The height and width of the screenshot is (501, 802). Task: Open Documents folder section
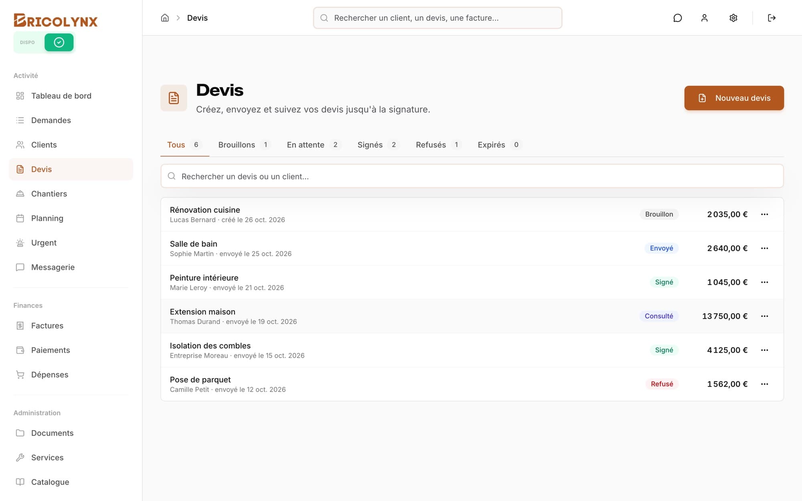pos(71,433)
